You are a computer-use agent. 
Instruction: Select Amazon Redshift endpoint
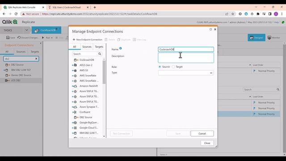[88, 86]
